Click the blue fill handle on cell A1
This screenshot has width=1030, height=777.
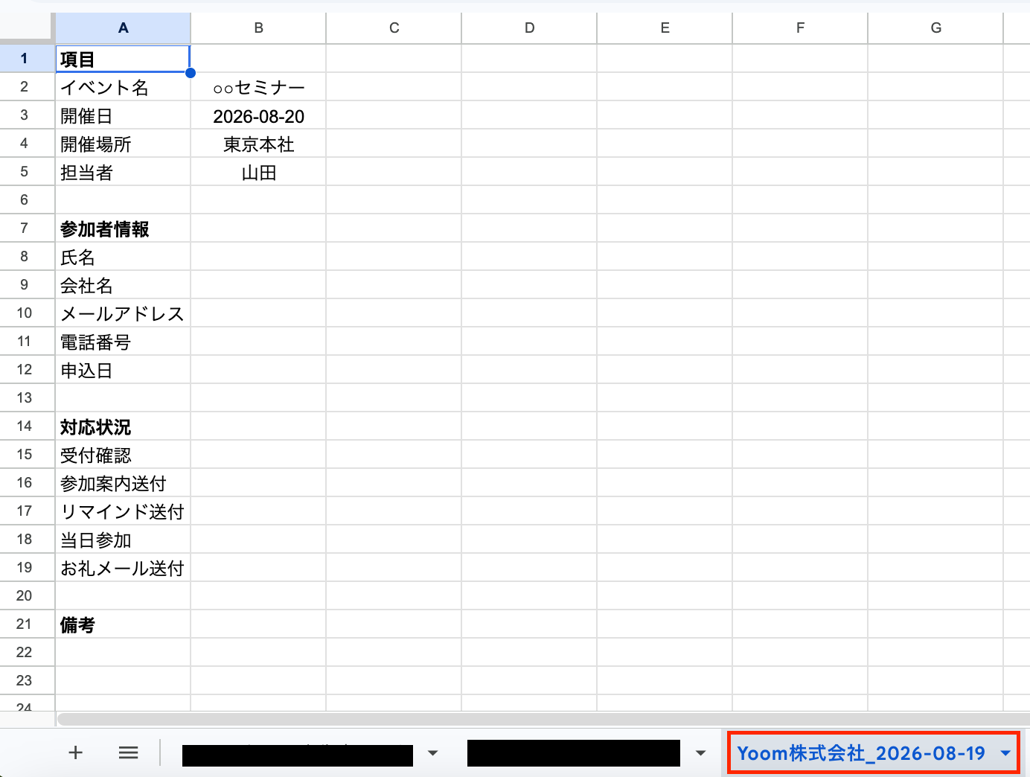click(x=191, y=73)
